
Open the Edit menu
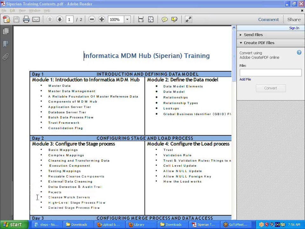12,10
